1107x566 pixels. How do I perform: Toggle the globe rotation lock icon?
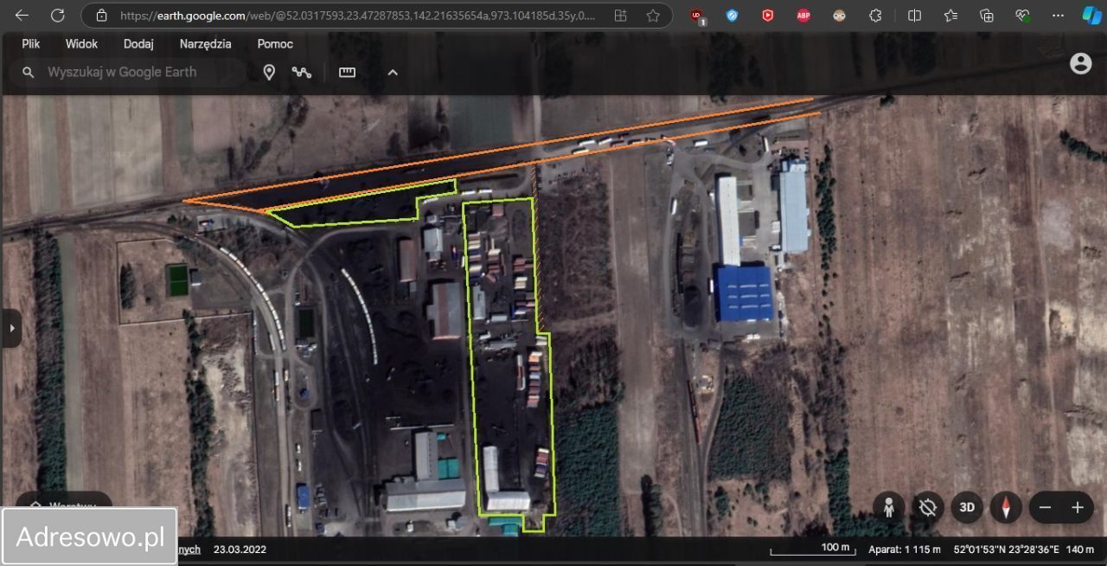pyautogui.click(x=928, y=507)
